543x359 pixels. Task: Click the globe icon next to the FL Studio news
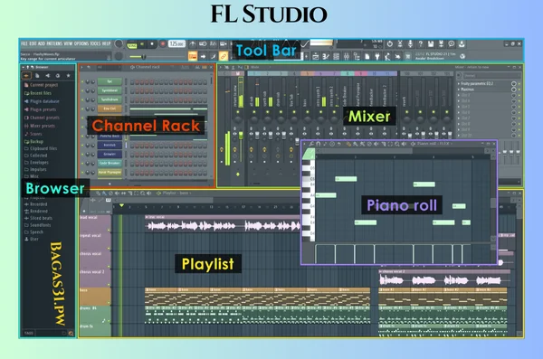tap(462, 56)
